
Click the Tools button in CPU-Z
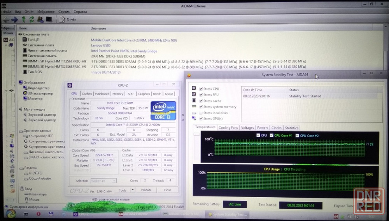click(122, 190)
